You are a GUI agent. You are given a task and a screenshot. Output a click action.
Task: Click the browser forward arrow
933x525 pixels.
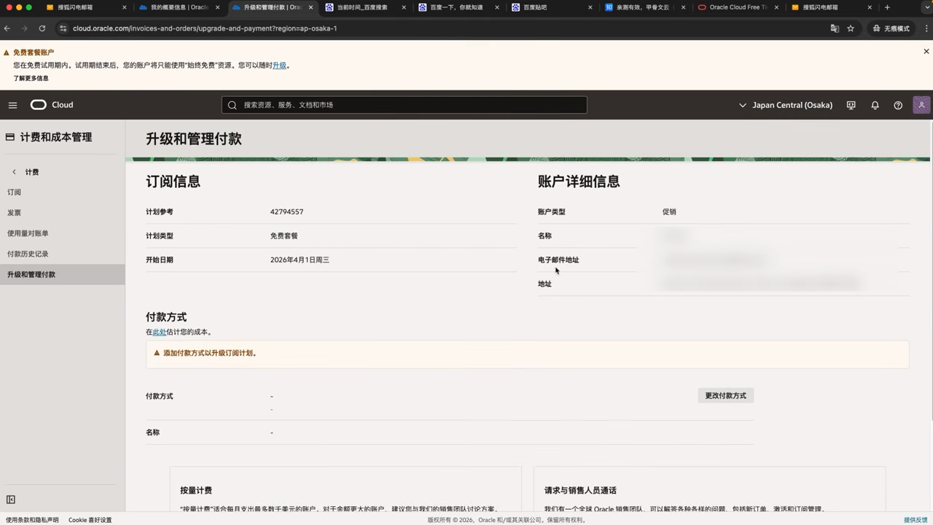[x=24, y=28]
